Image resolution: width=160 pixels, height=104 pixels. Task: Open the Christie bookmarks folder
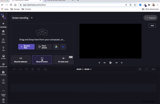(26, 9)
